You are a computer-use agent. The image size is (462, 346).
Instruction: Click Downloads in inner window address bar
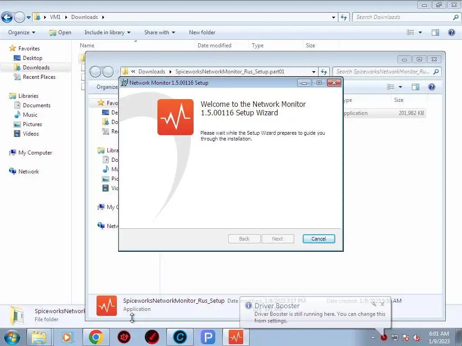point(152,72)
